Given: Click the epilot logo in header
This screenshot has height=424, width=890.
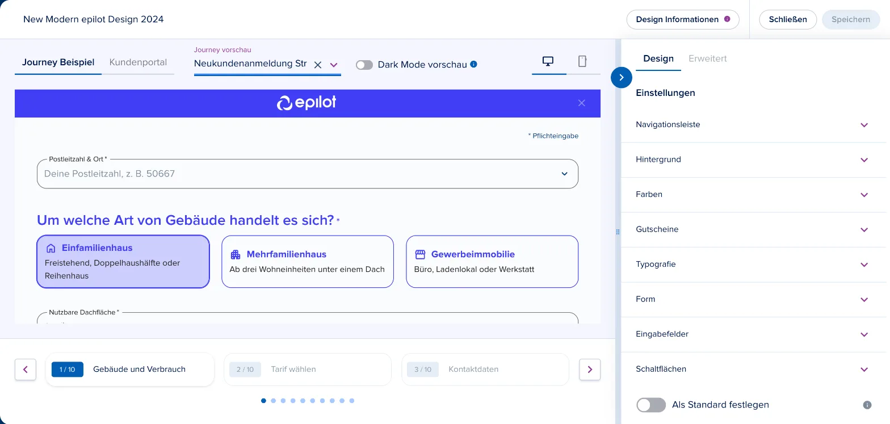Looking at the screenshot, I should (307, 103).
